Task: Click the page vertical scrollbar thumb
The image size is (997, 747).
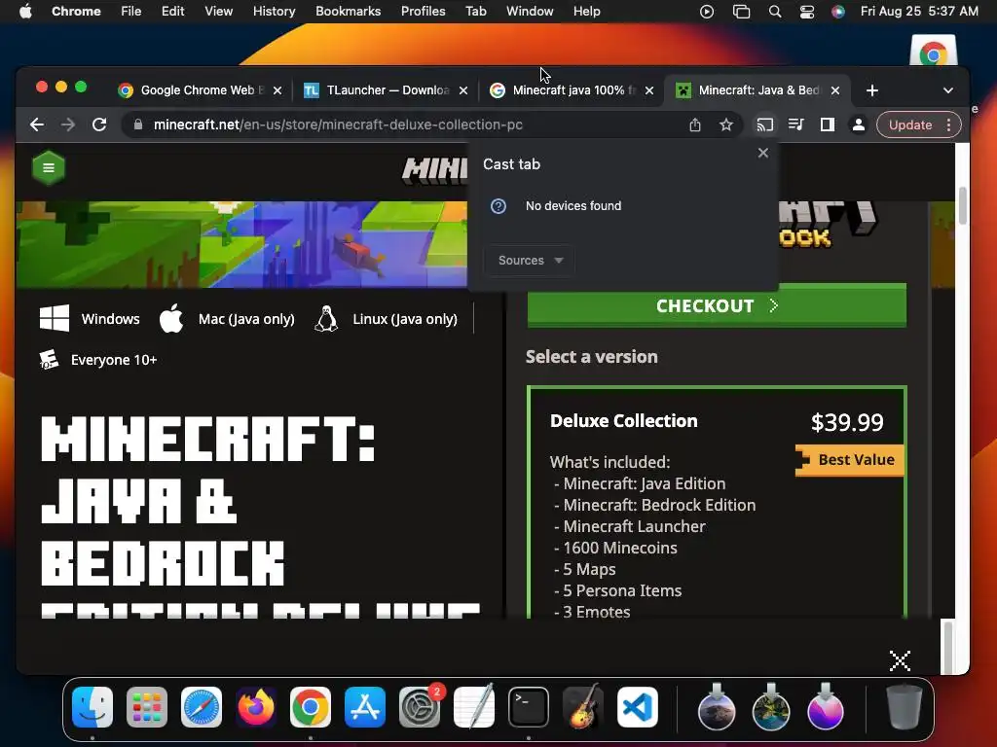Action: [963, 205]
